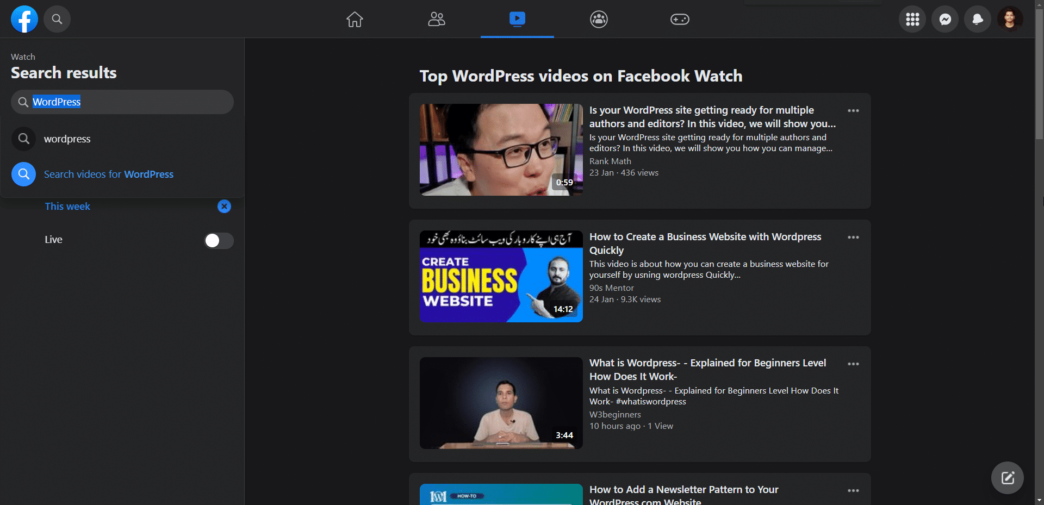Image resolution: width=1044 pixels, height=505 pixels.
Task: Open the Create Business Website video thumbnail
Action: tap(500, 277)
